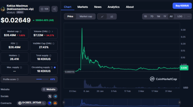
Task: Open Holders info icon
Action: (19, 56)
